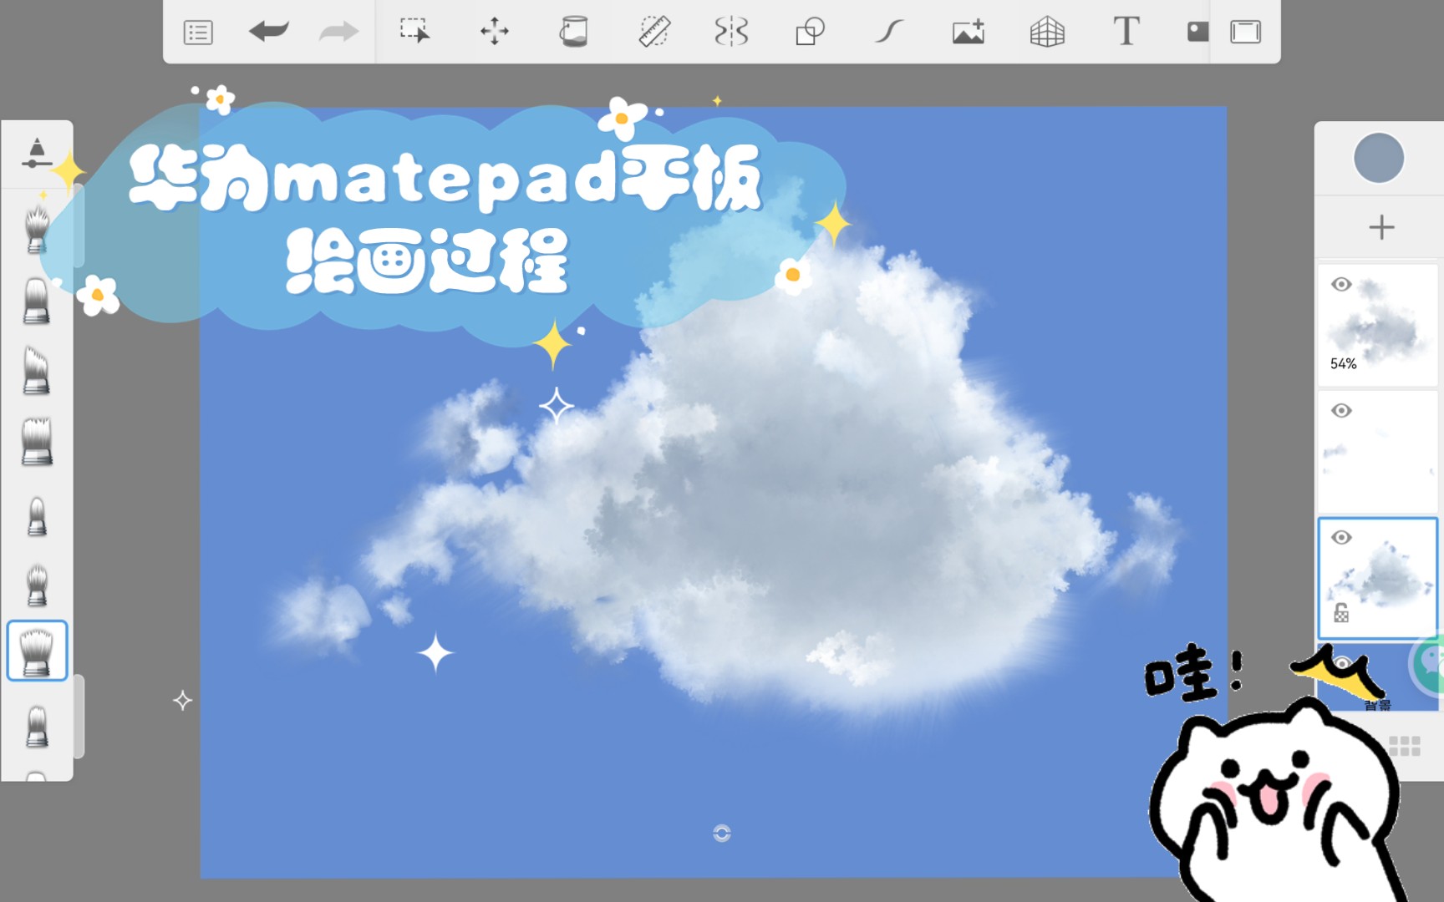The height and width of the screenshot is (902, 1444).
Task: Pick the second brush in the palette
Action: point(37,300)
